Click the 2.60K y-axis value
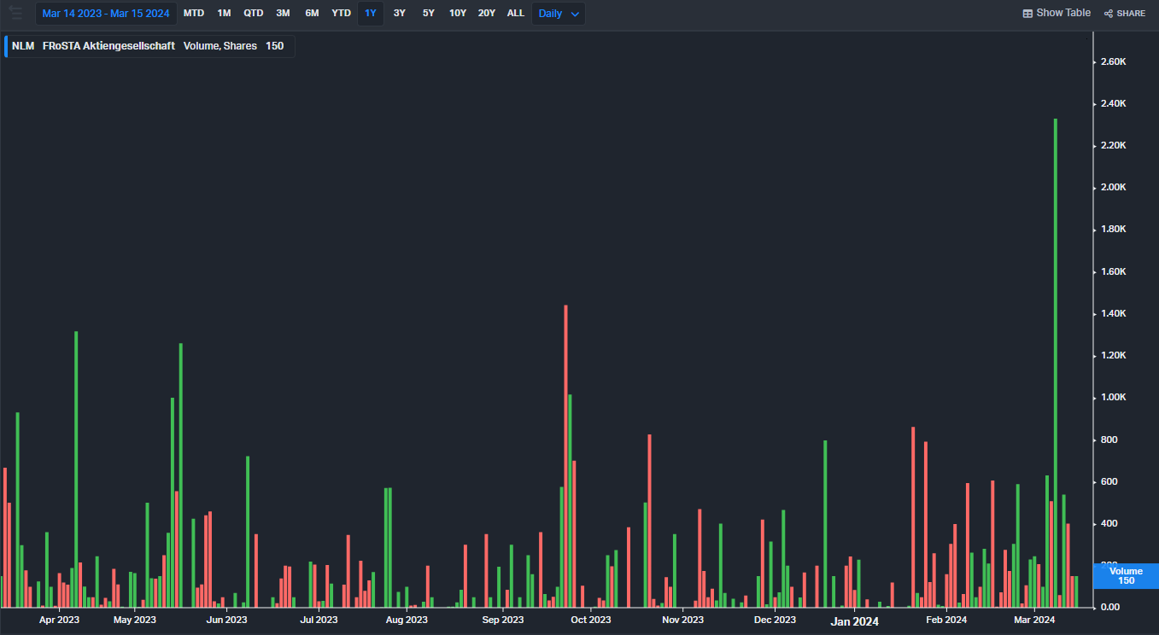The width and height of the screenshot is (1159, 635). [1113, 62]
